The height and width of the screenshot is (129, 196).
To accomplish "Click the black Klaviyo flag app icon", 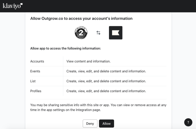I will 116,33.
